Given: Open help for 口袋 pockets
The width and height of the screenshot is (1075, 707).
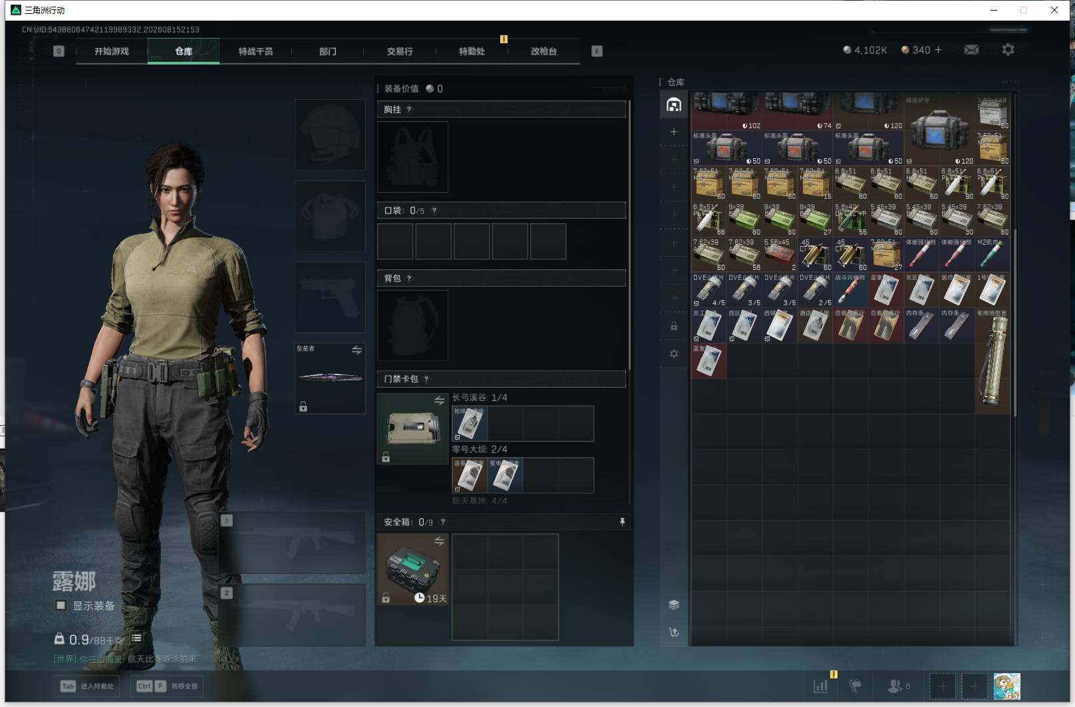Looking at the screenshot, I should point(434,211).
